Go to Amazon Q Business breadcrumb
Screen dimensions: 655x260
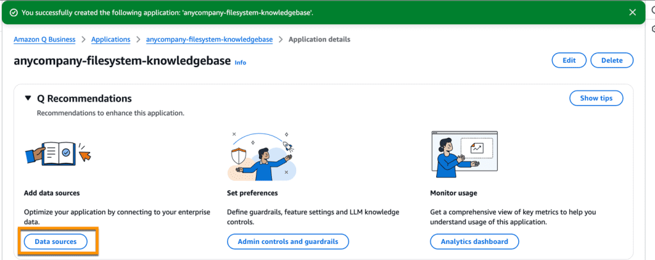coord(45,40)
